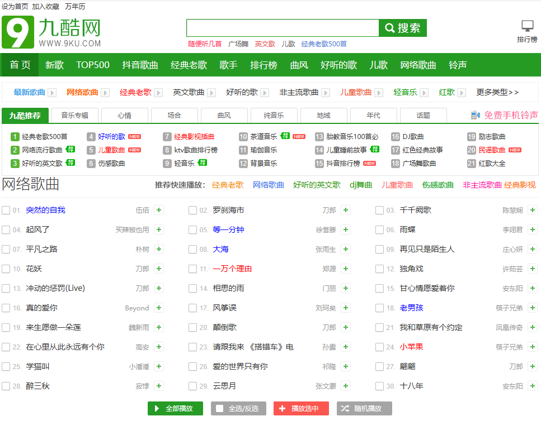
Task: Add 大海 with its plus icon
Action: (x=346, y=249)
